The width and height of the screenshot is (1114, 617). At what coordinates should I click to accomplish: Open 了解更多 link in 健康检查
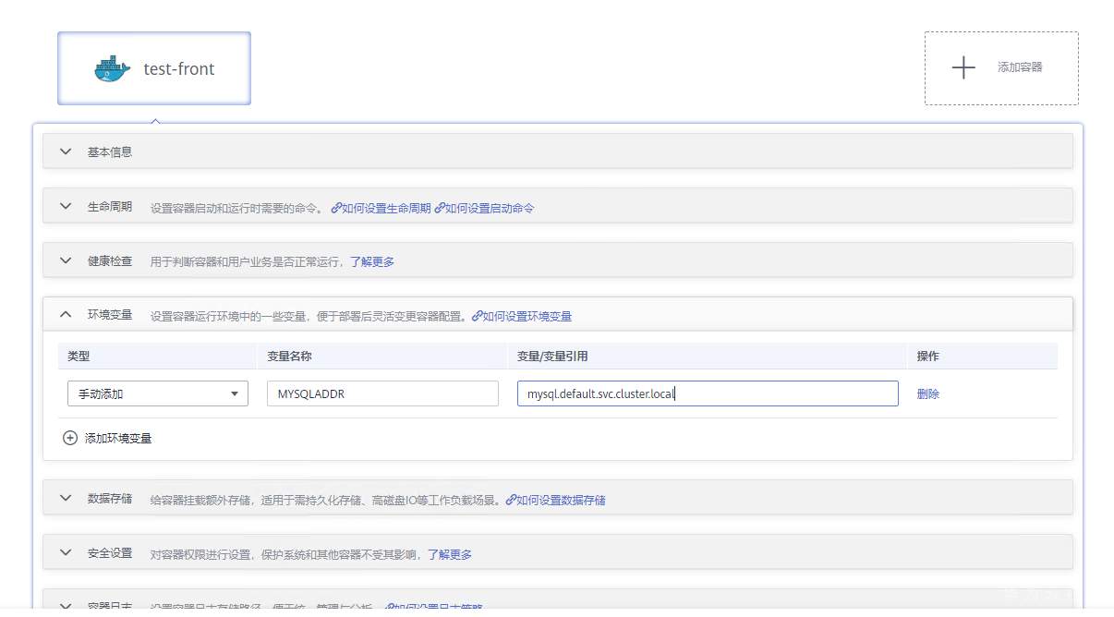[x=372, y=262]
